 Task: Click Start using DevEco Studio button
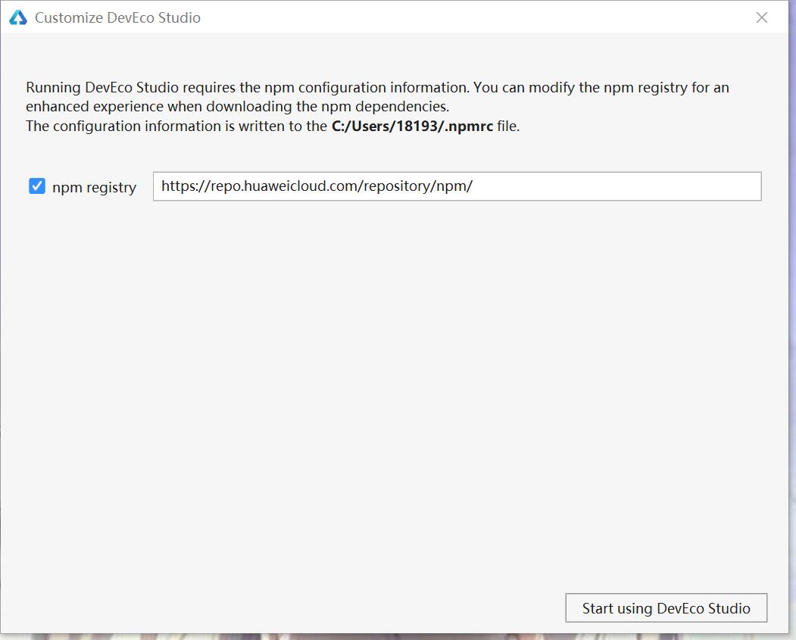[x=666, y=607]
